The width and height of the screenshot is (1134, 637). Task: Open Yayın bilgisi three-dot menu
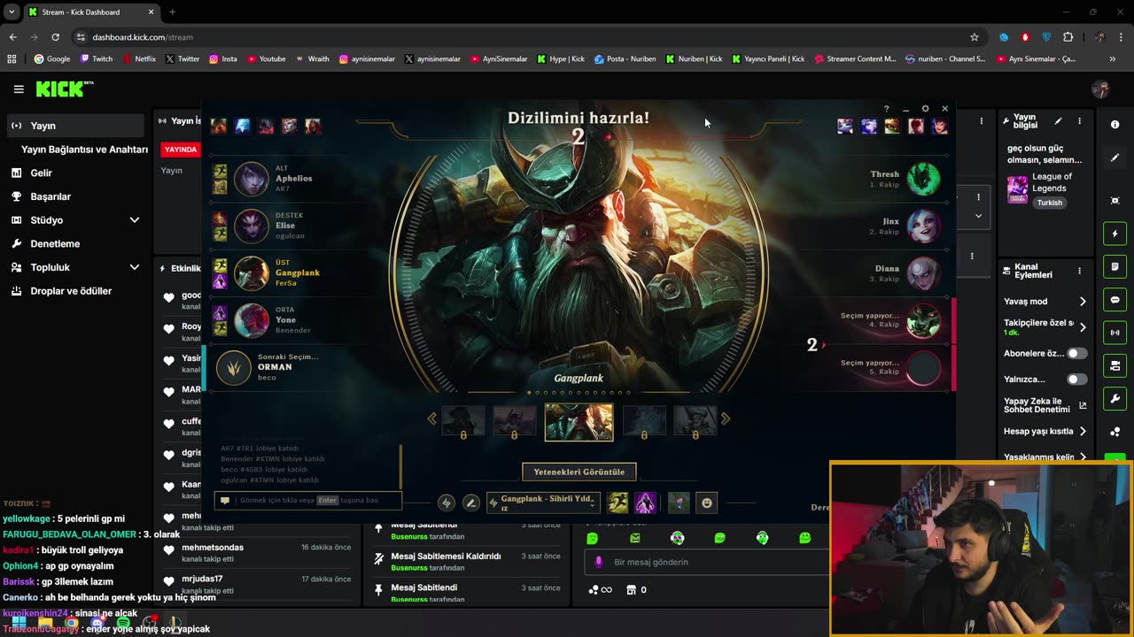point(1079,121)
